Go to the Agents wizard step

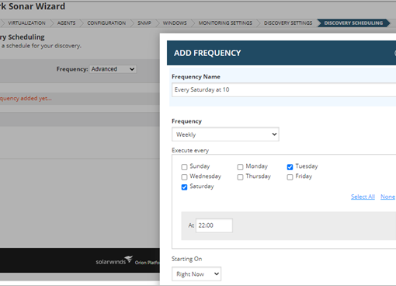(x=66, y=23)
